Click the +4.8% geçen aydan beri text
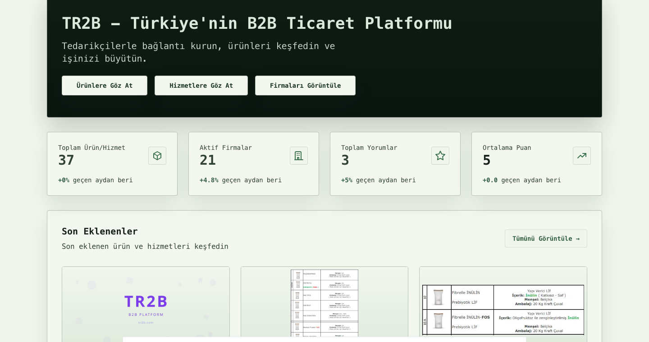 (x=241, y=180)
